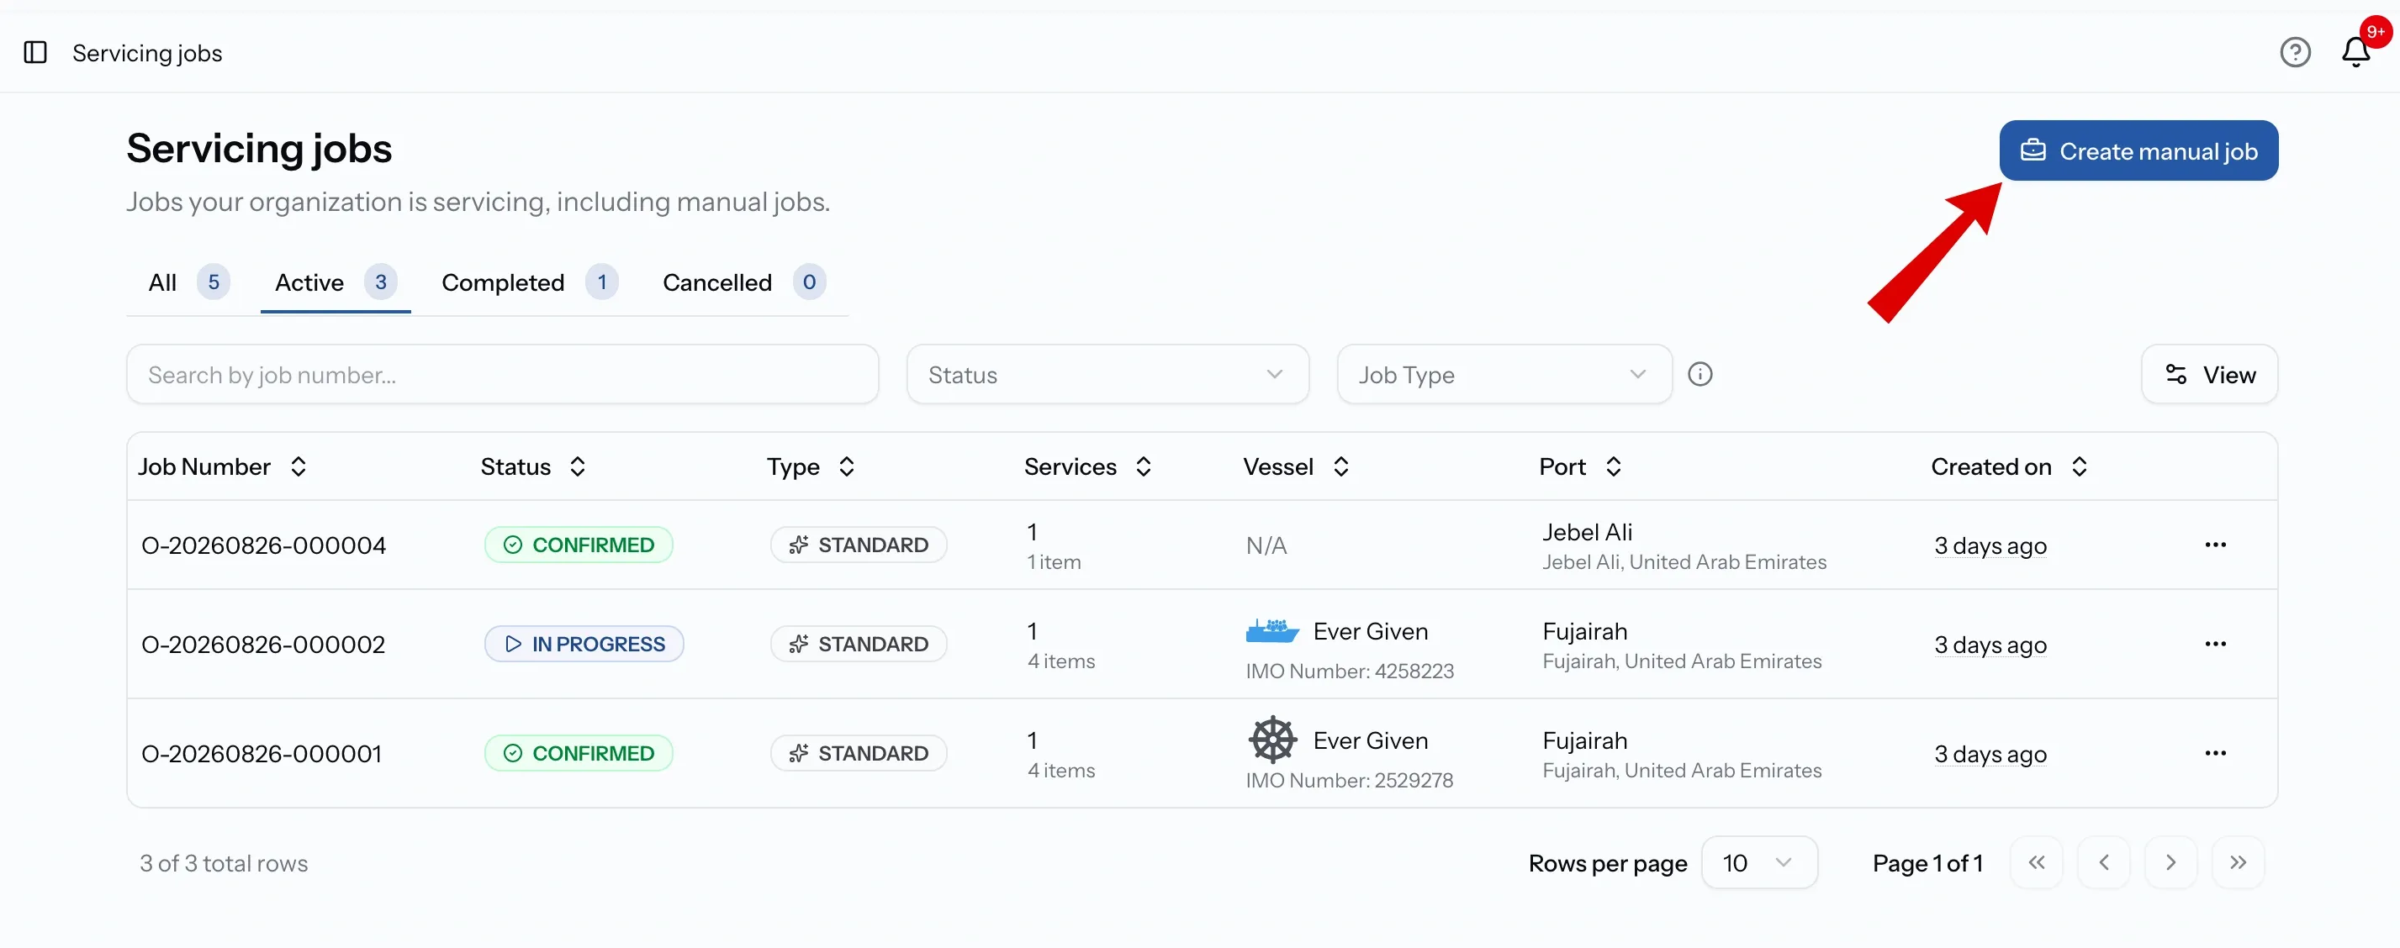Go to the last page
Image resolution: width=2400 pixels, height=948 pixels.
[x=2237, y=862]
